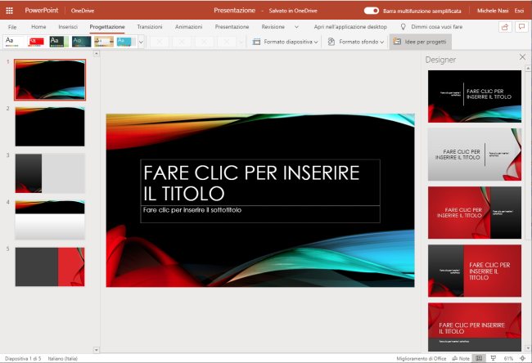Click the Idee per progetti button

[419, 41]
